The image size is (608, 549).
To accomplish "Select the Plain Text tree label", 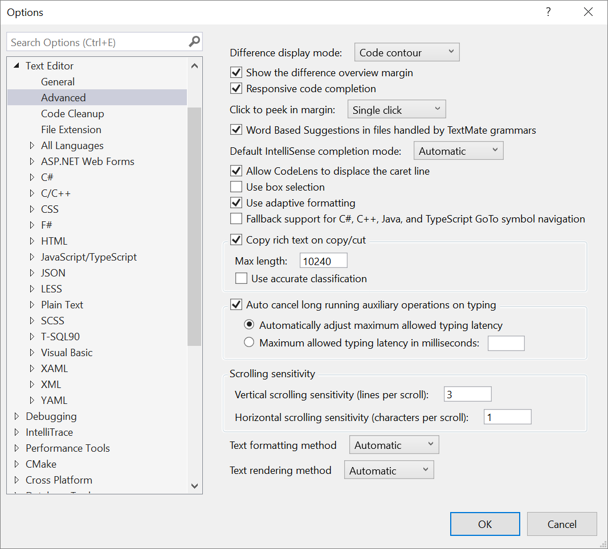I will click(x=62, y=305).
